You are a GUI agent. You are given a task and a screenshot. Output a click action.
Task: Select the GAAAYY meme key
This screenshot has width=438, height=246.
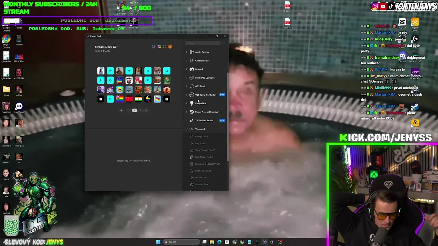point(129,80)
